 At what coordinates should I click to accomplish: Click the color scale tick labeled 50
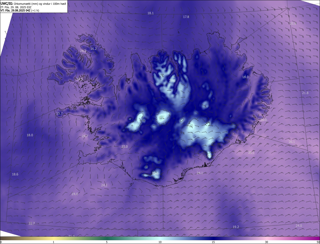pyautogui.click(x=318, y=242)
